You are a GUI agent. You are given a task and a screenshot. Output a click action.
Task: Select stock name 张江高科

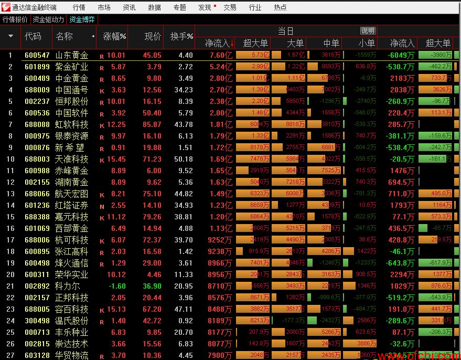pos(72,251)
